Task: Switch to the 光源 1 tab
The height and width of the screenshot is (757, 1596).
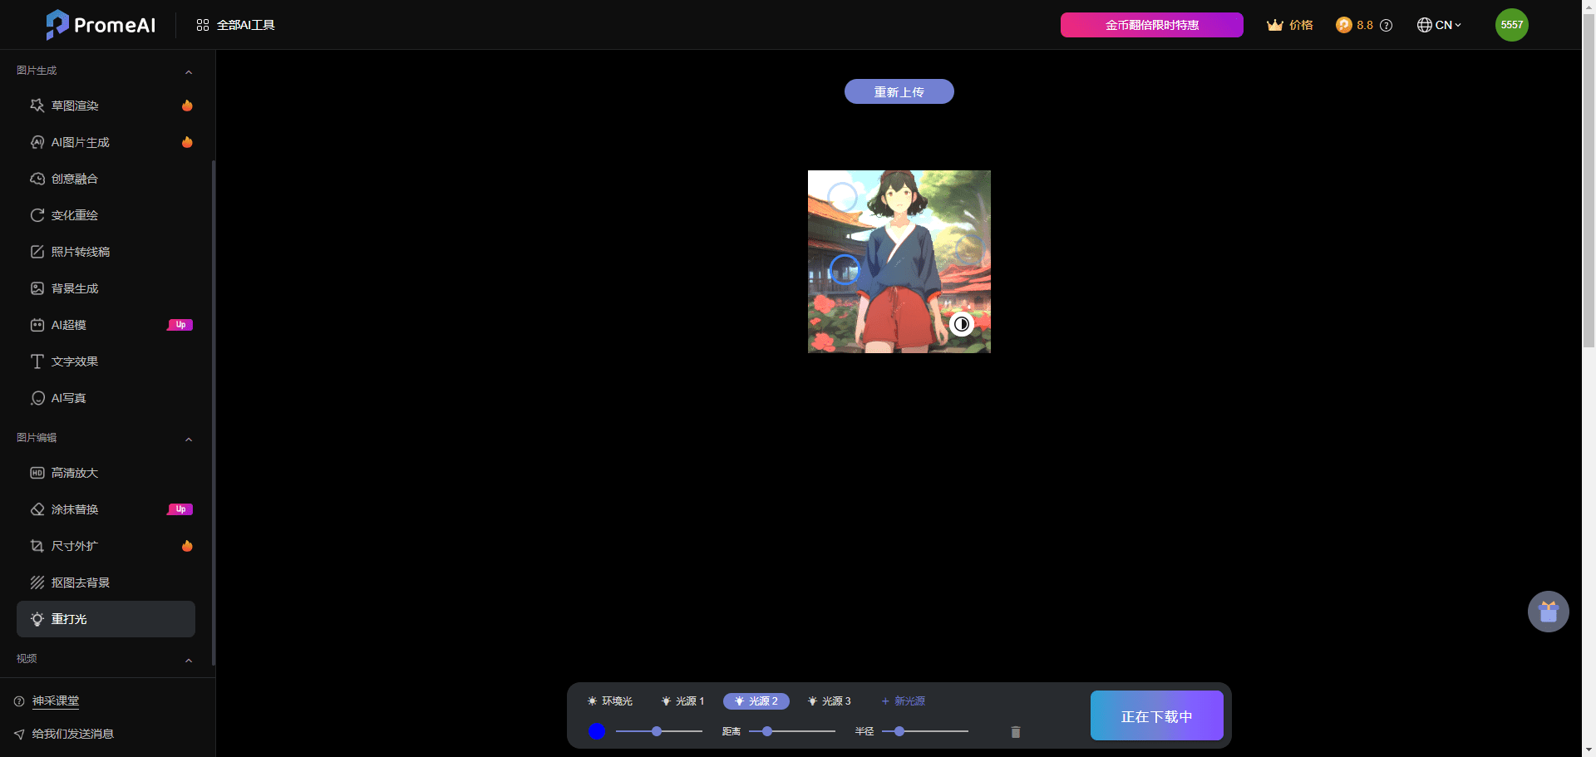Action: click(682, 701)
